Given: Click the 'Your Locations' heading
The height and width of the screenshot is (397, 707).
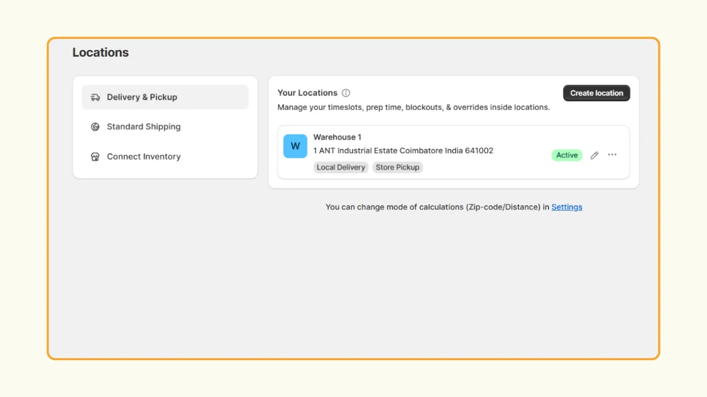Looking at the screenshot, I should (307, 93).
